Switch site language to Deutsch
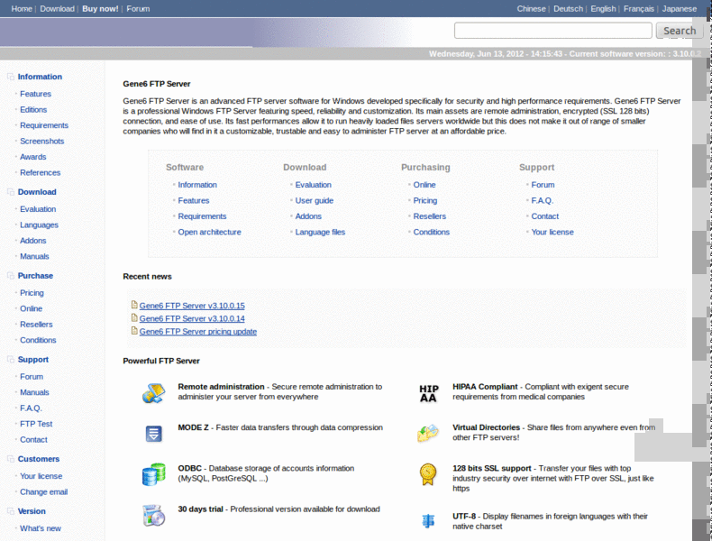Screen dimensions: 721x541 pos(568,9)
